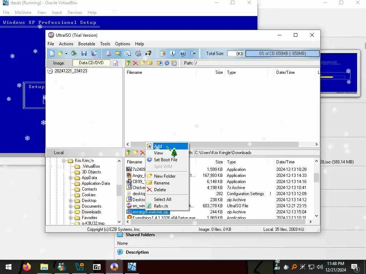The height and width of the screenshot is (274, 366).
Task: Click the Mount to virtual drive icon
Action: 138,54
